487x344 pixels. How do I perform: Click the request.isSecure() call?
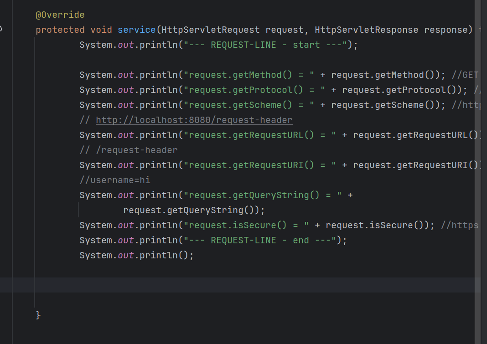377,225
